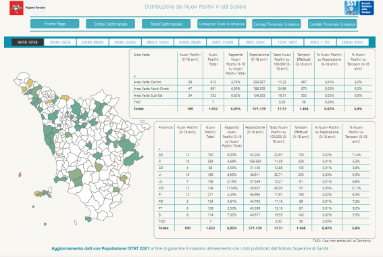Click the Tamponi Effettuati header in province table
Screen dimensions: 383x257
(x=301, y=132)
